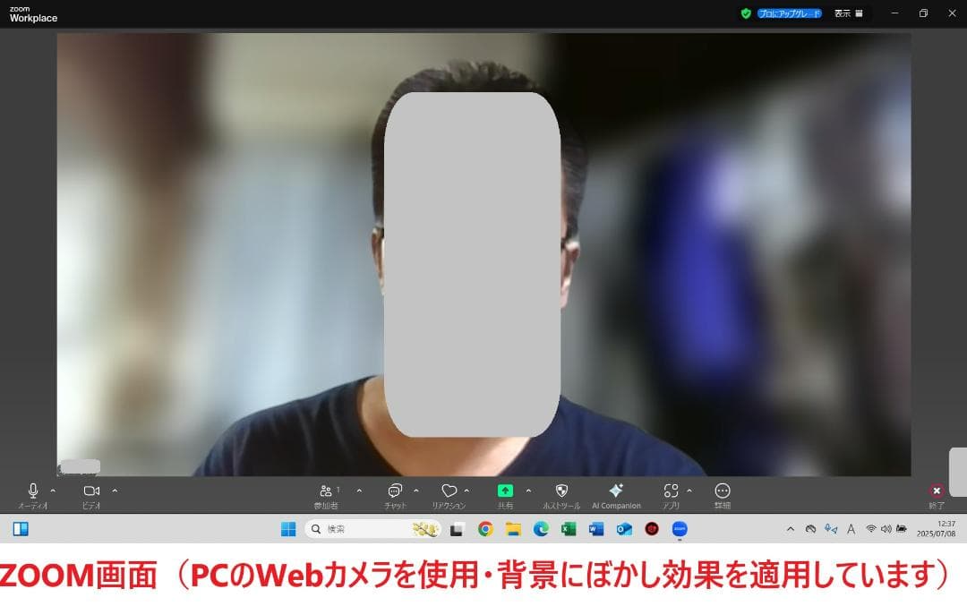The image size is (967, 606).
Task: Mute the microphone
Action: [34, 491]
